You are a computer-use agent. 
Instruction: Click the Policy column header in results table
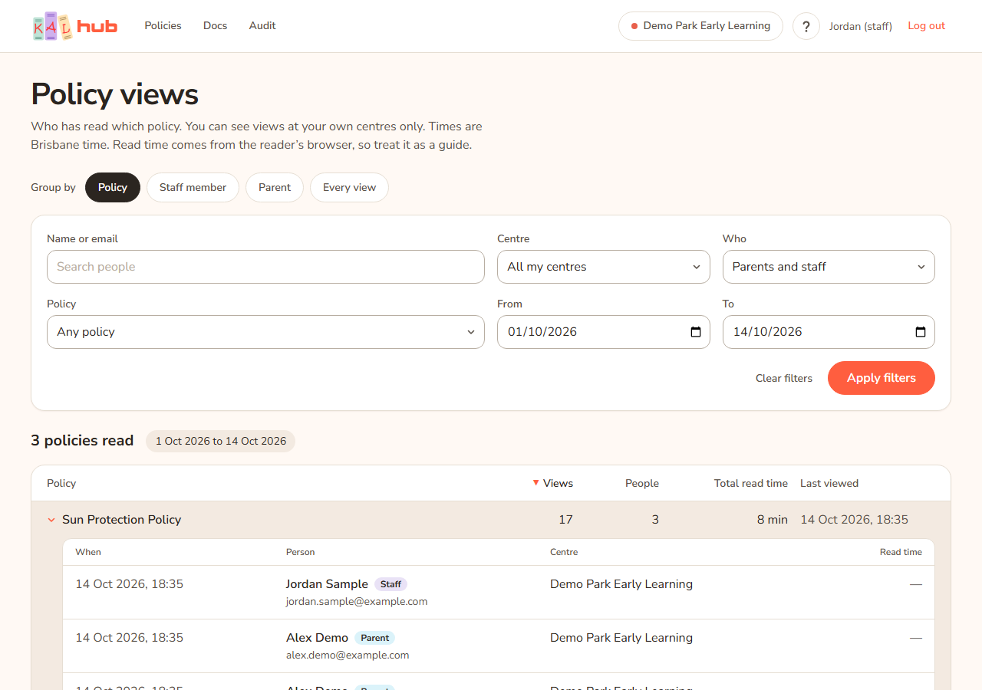coord(61,483)
